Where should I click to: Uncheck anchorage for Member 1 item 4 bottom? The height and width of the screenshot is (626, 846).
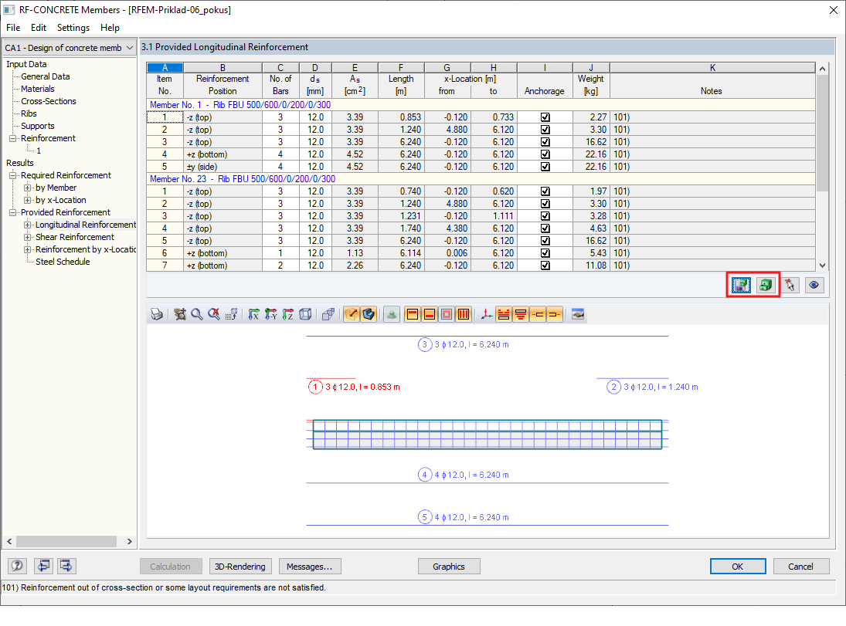pyautogui.click(x=545, y=154)
